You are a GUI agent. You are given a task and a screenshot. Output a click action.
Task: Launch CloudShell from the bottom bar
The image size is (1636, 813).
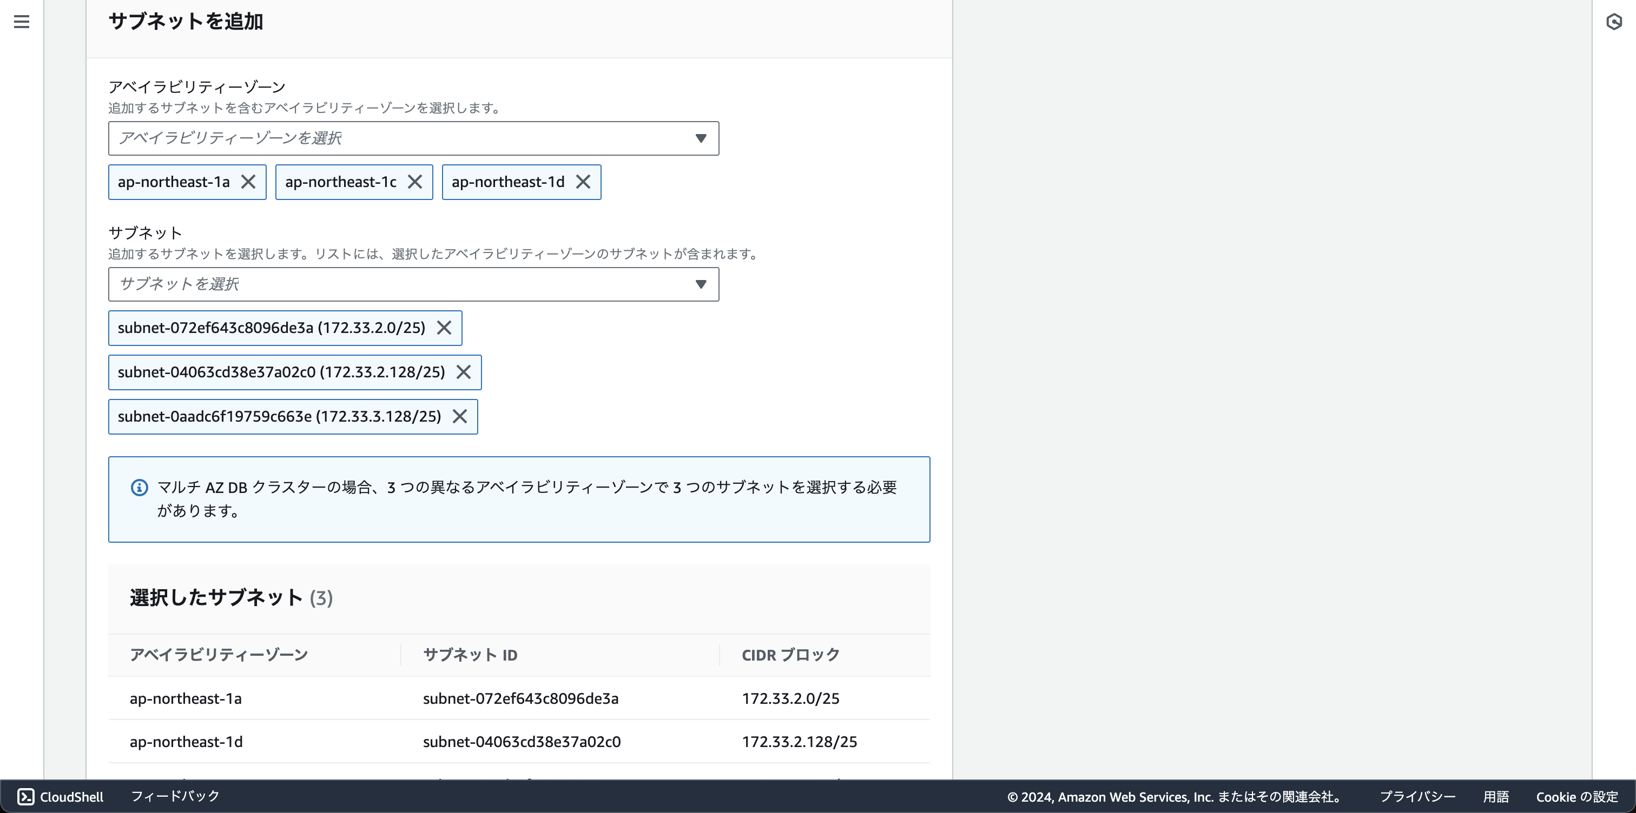point(61,796)
